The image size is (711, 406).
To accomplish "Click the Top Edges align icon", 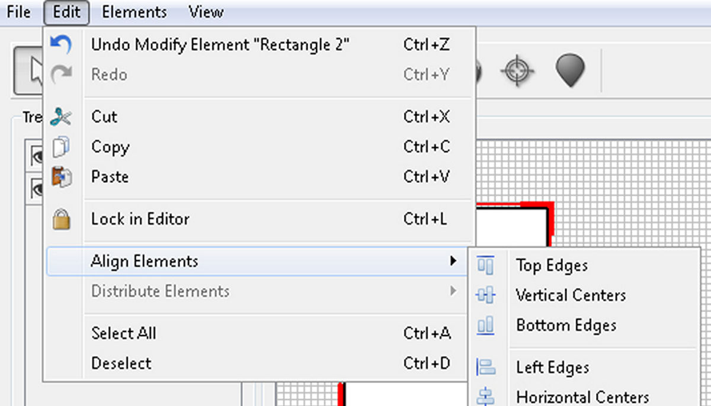I will pyautogui.click(x=485, y=265).
